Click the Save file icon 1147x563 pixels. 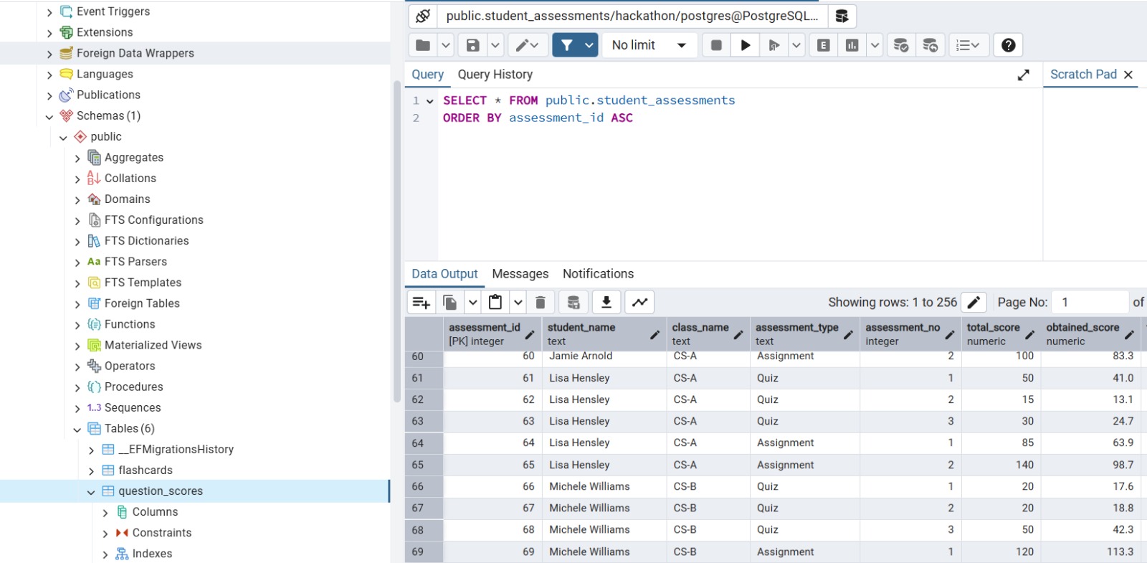pyautogui.click(x=472, y=45)
